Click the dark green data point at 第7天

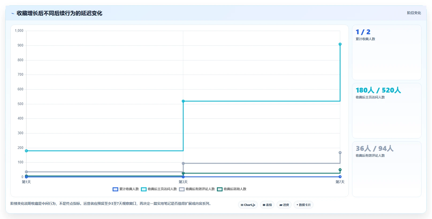point(340,170)
